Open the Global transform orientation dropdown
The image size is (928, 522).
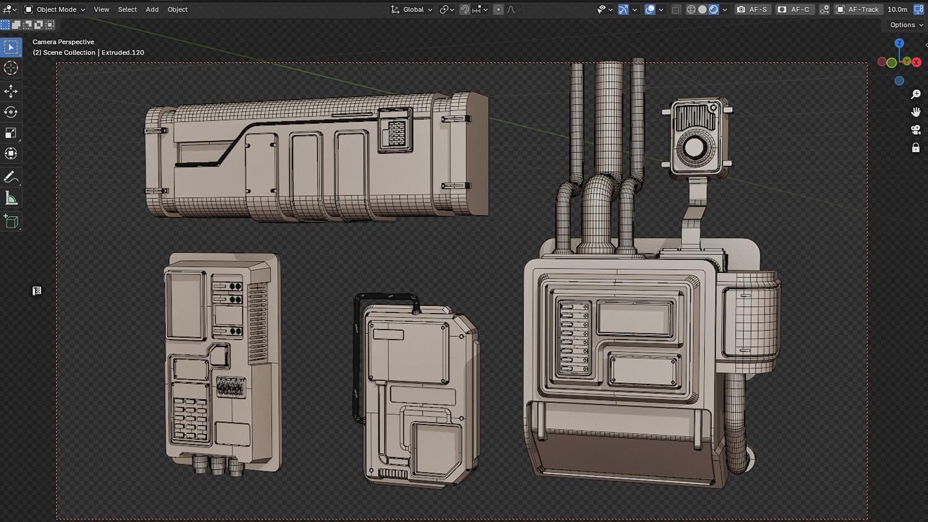point(412,9)
